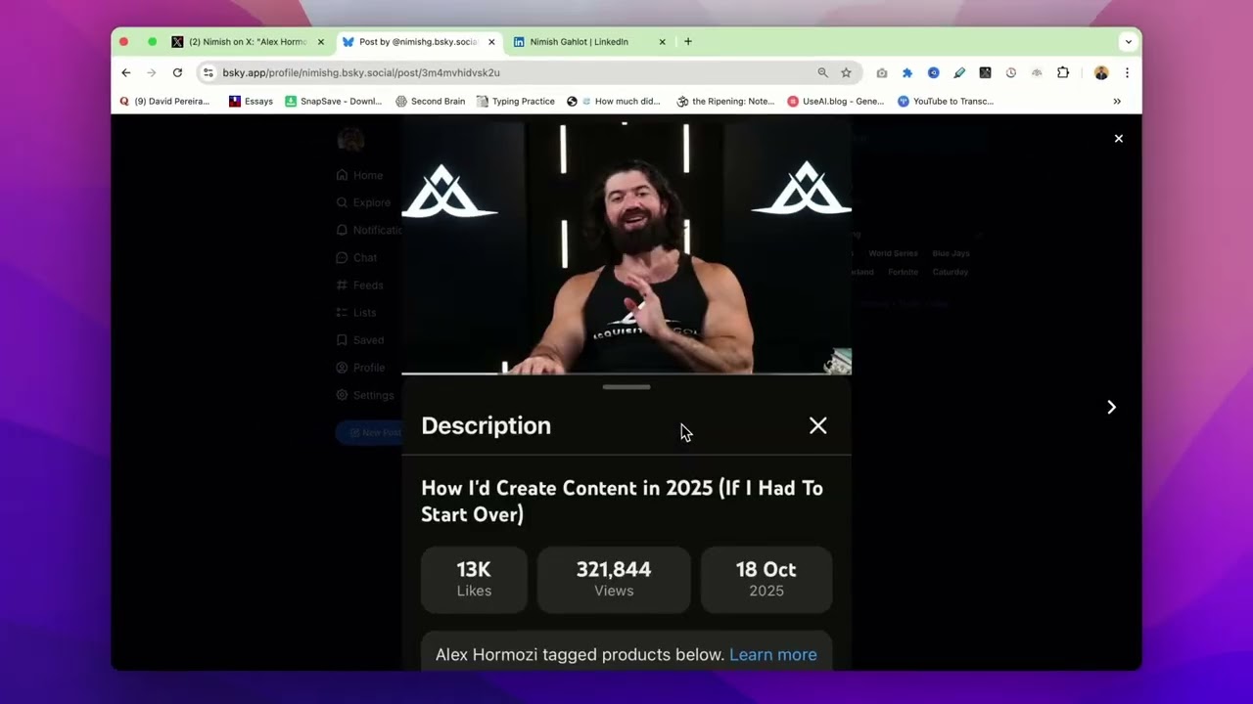This screenshot has height=704, width=1253.
Task: Click the Chrome three-dot menu
Action: (x=1127, y=72)
